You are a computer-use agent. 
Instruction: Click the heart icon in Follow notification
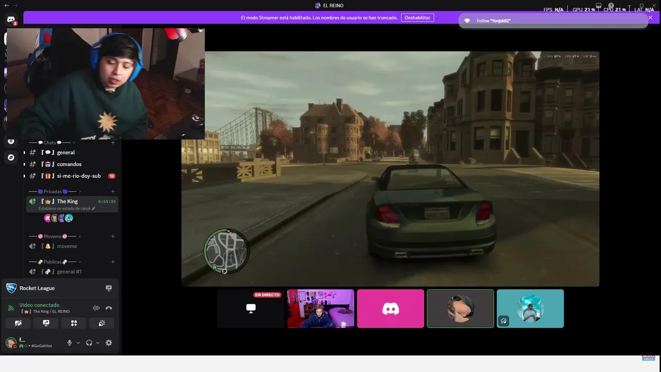pos(467,21)
